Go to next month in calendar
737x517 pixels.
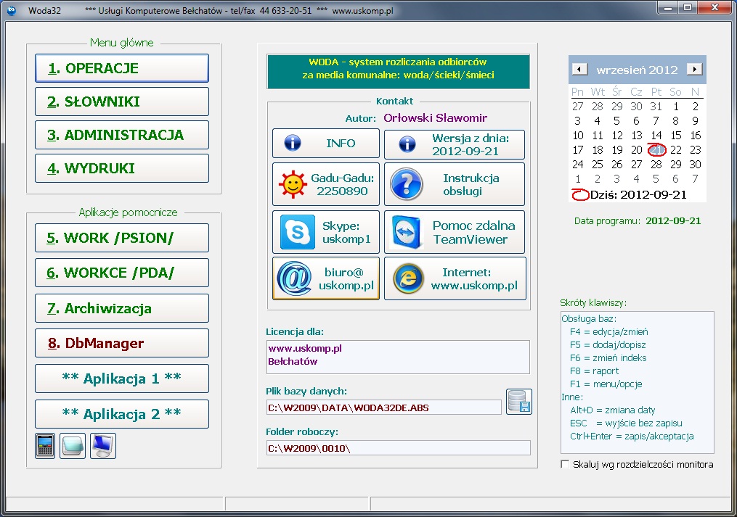click(x=695, y=70)
